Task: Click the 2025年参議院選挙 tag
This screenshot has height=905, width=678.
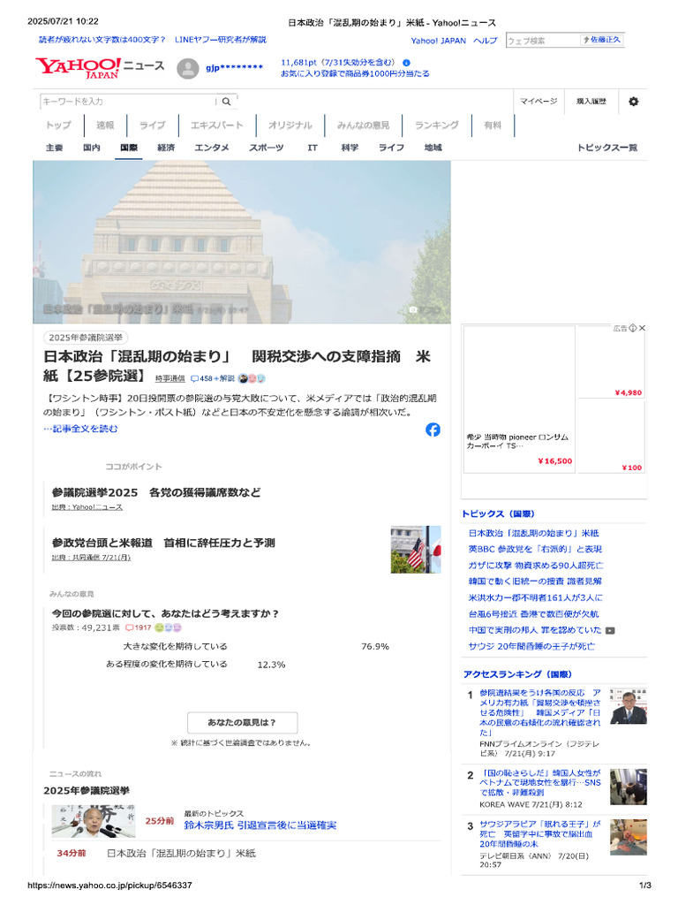Action: [x=86, y=338]
